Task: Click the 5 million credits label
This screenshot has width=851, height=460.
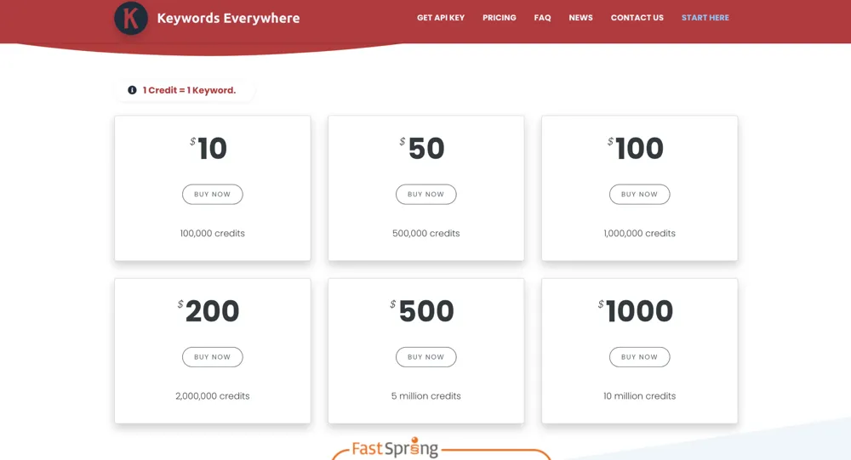Action: tap(425, 396)
